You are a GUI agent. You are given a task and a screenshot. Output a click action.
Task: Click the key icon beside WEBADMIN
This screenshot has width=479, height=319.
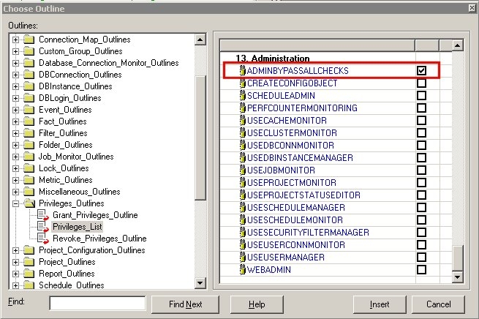point(242,270)
